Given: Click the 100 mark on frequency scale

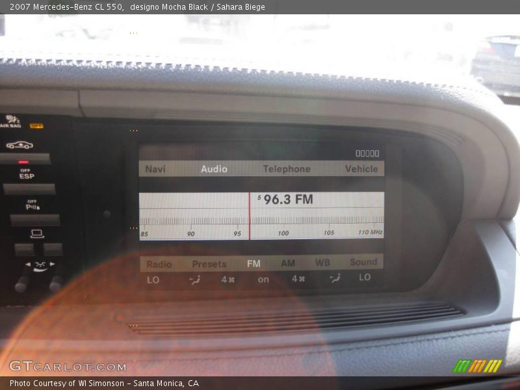Looking at the screenshot, I should (283, 233).
